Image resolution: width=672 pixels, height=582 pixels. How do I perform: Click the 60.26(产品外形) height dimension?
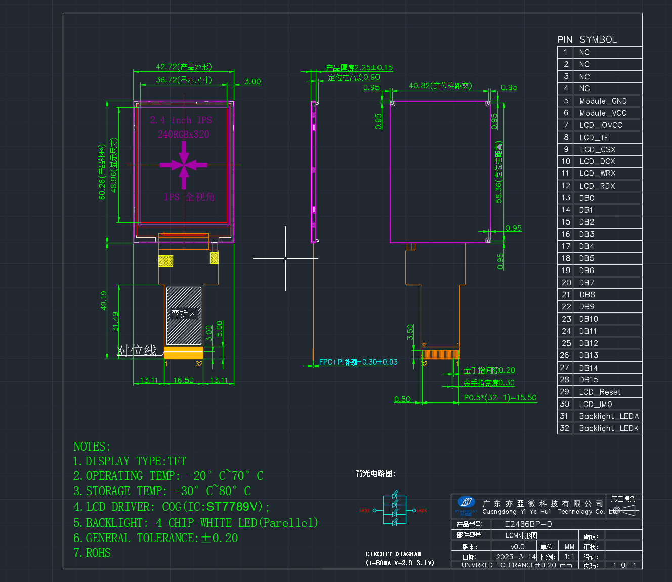[x=102, y=172]
